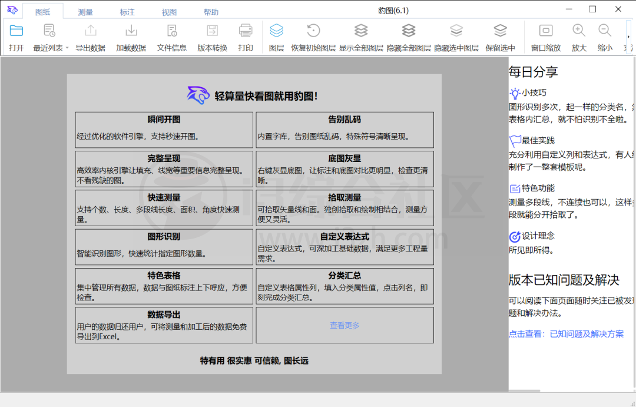Click the 加载数据 load data icon
636x407 pixels.
click(131, 31)
